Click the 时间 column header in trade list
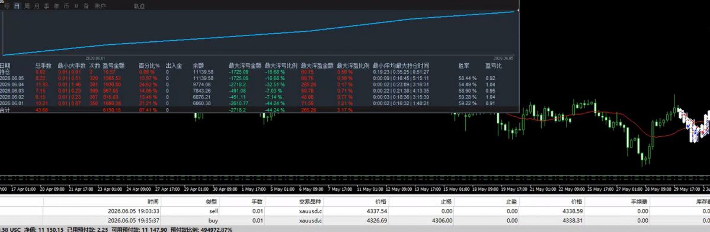 pos(152,202)
